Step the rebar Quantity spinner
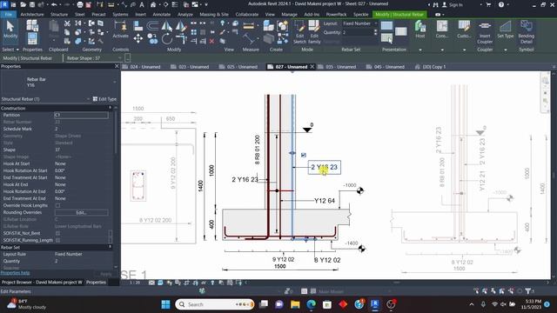 (x=375, y=32)
